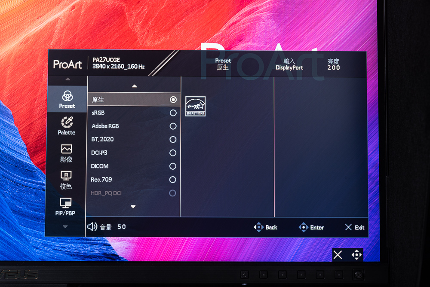
Task: Click the 音量 volume label
Action: point(106,227)
